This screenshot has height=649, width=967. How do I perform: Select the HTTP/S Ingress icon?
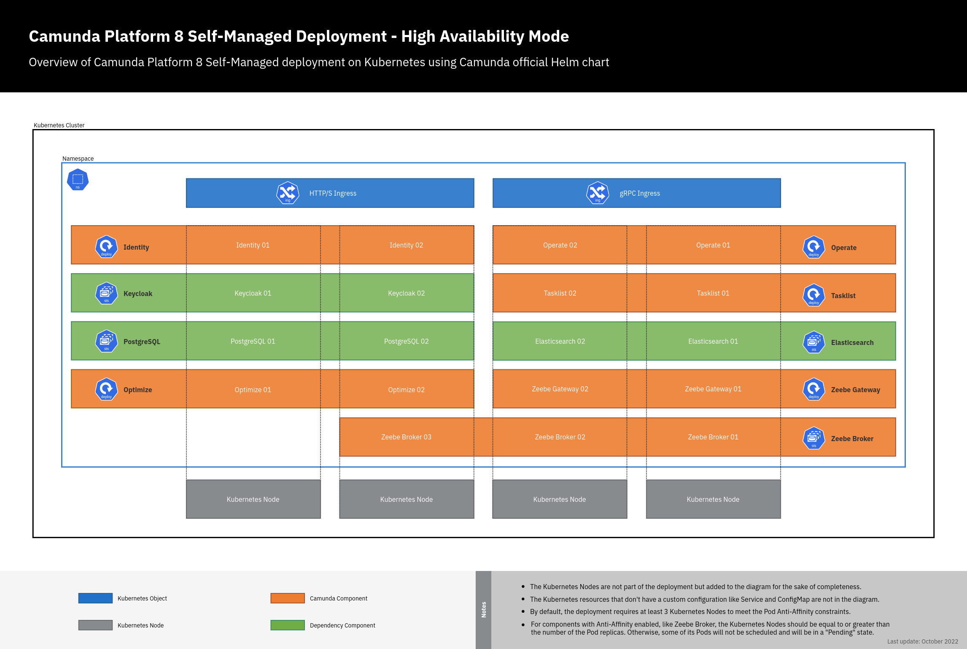coord(287,193)
